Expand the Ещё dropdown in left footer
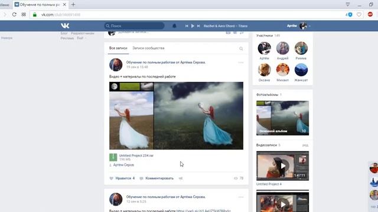 tap(82, 38)
